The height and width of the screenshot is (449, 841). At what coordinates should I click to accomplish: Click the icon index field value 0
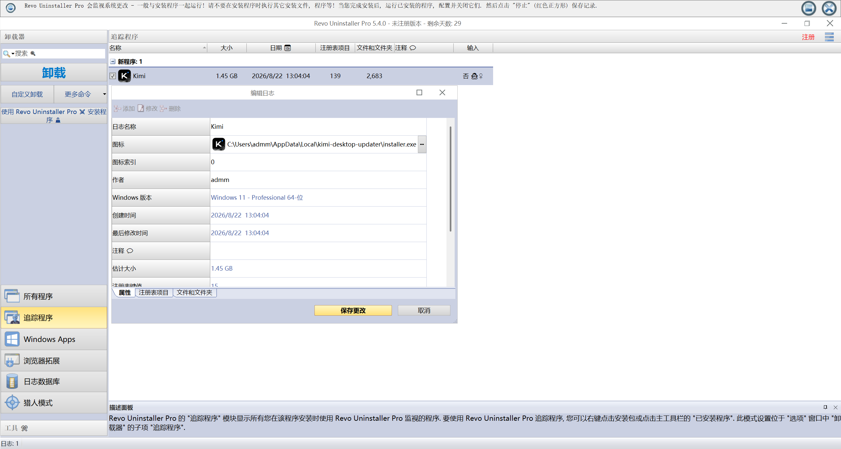(318, 162)
